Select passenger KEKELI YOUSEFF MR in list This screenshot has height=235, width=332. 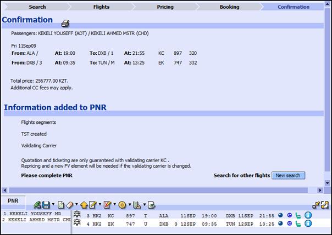(31, 214)
